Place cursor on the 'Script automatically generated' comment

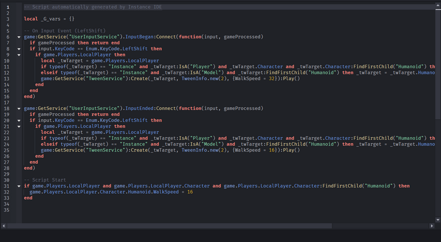pyautogui.click(x=93, y=7)
